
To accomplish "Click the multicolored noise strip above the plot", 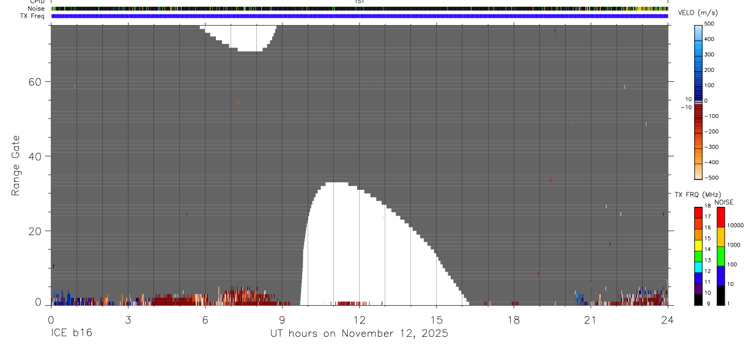I will click(360, 9).
